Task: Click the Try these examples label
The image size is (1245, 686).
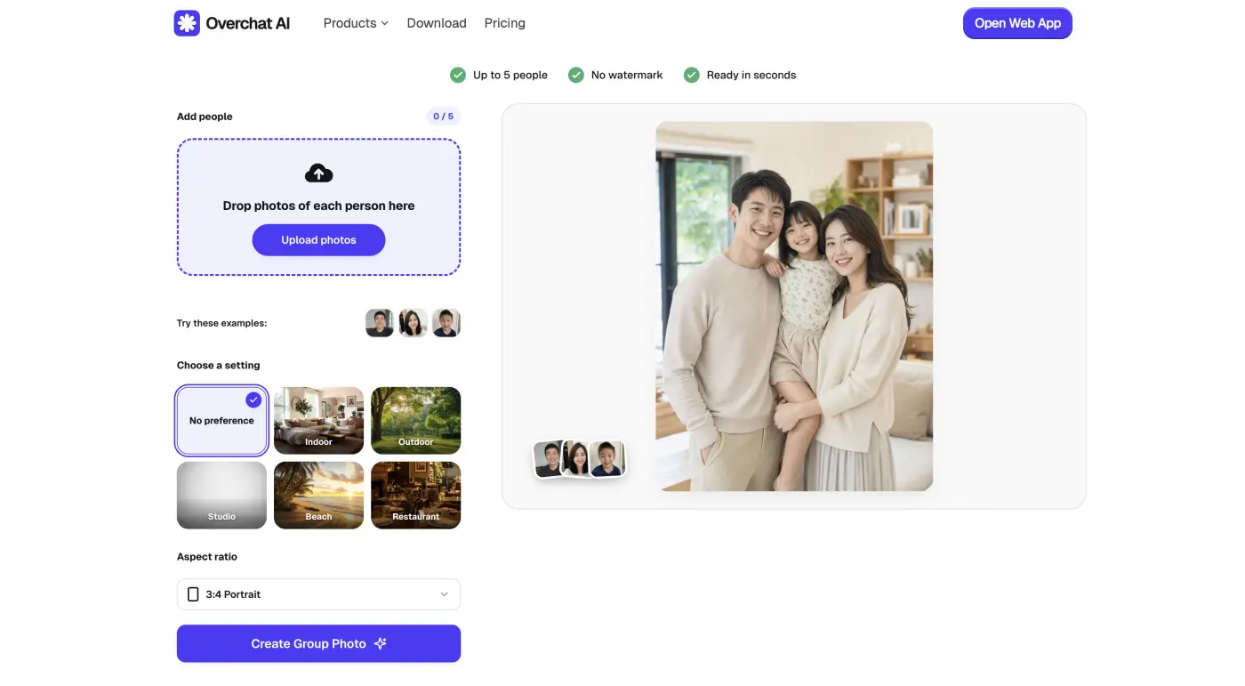Action: point(221,323)
